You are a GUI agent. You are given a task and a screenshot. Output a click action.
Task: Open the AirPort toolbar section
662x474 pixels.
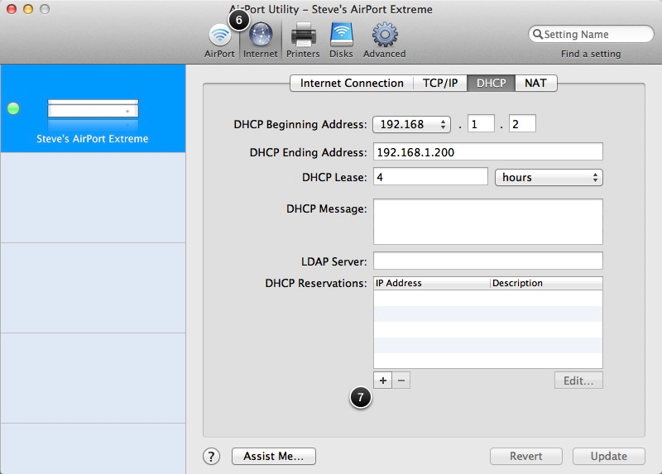(x=219, y=41)
